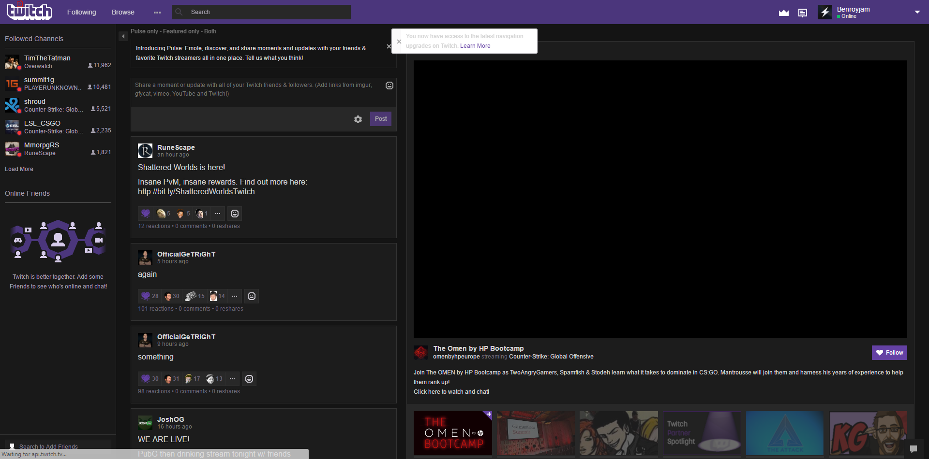Click the featured stream video player

660,199
